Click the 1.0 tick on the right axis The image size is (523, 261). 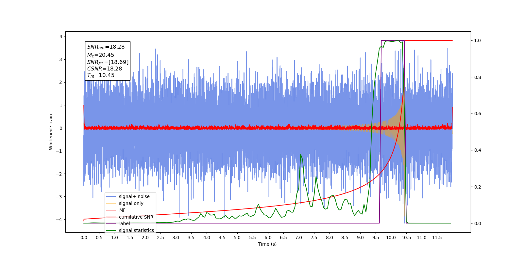pyautogui.click(x=478, y=40)
